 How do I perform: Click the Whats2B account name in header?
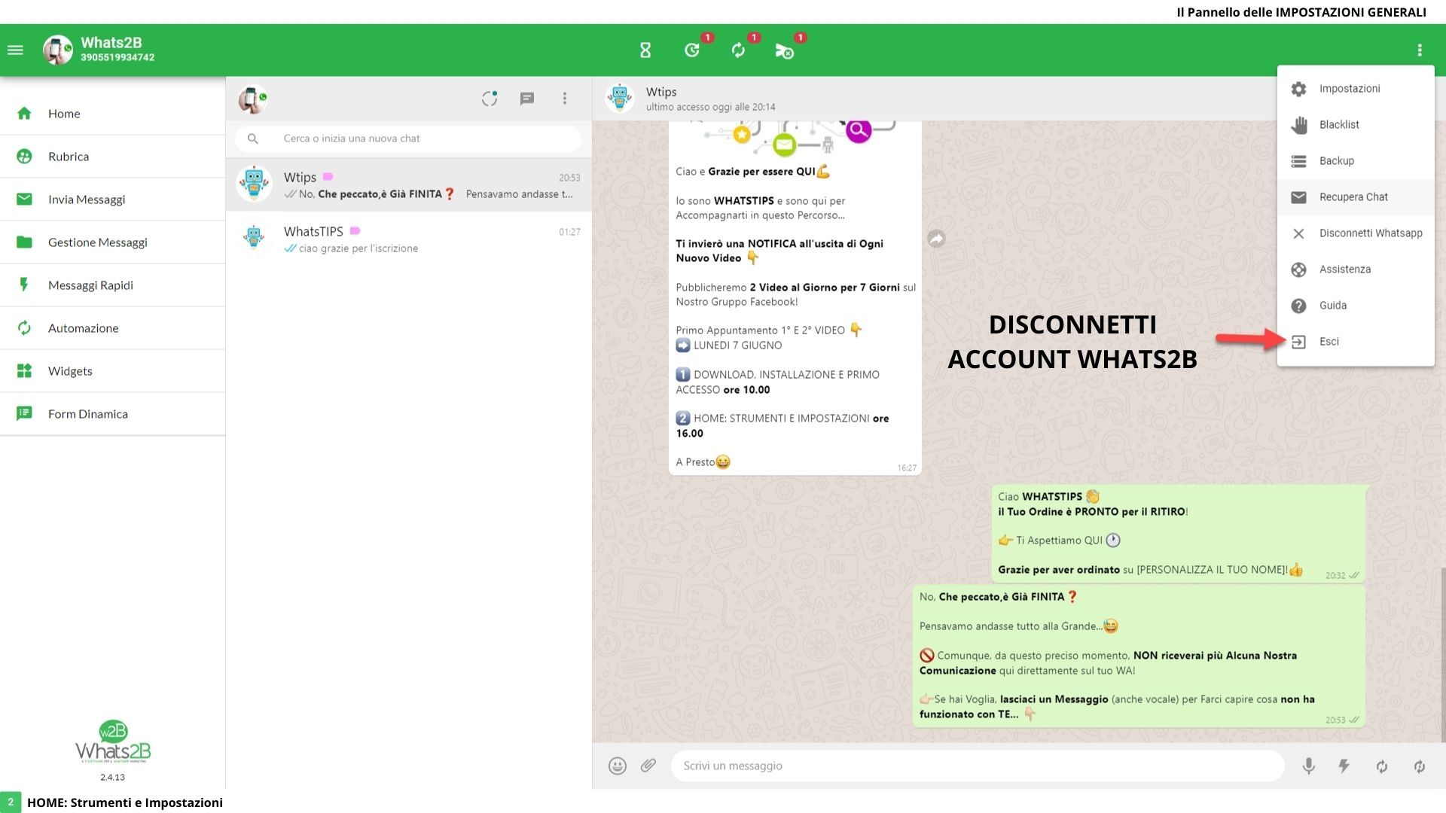coord(111,43)
